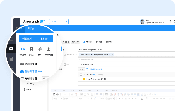Click the 메일쓰기 compose button
This screenshot has height=111, width=175.
click(27, 39)
